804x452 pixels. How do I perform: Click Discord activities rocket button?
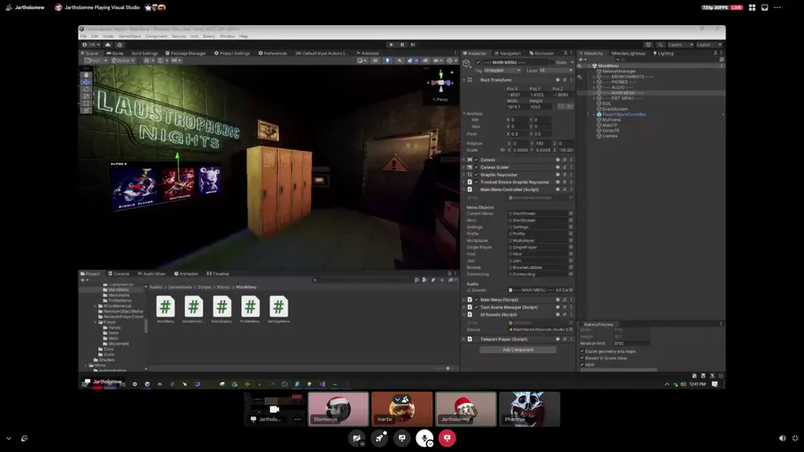380,439
